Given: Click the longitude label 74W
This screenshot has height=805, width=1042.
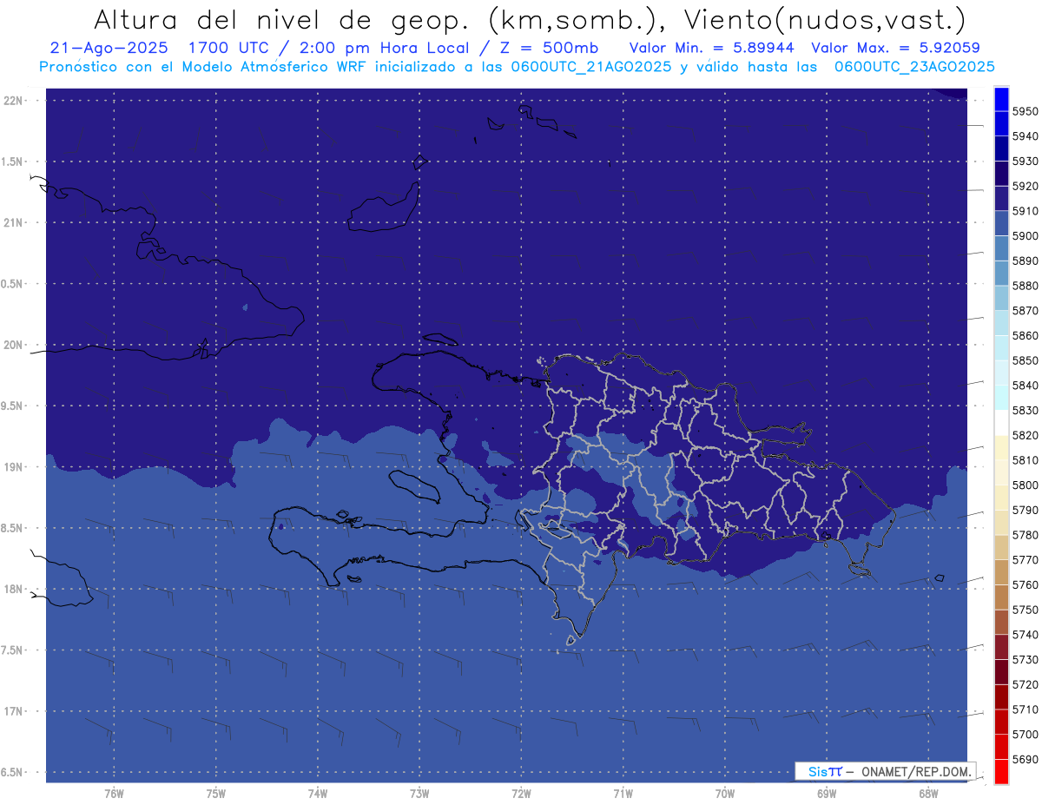Looking at the screenshot, I should [318, 793].
